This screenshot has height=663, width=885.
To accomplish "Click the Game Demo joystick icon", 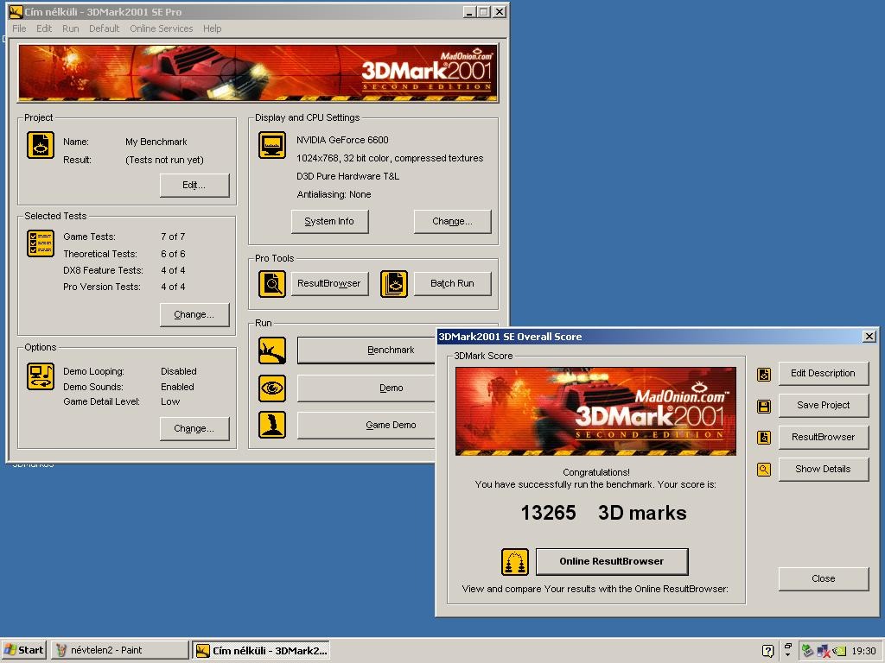I will pyautogui.click(x=272, y=425).
